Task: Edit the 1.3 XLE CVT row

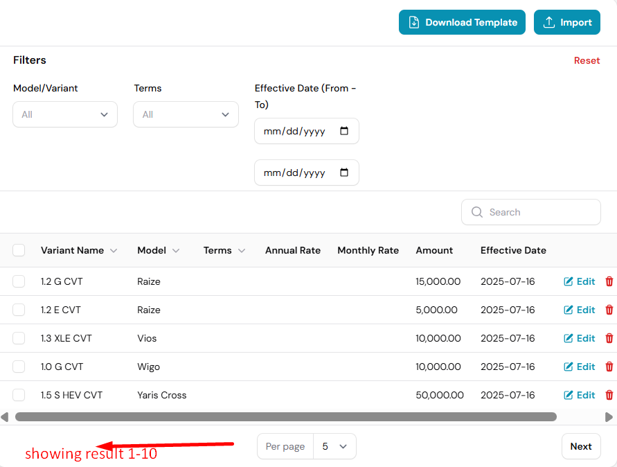Action: click(x=579, y=338)
